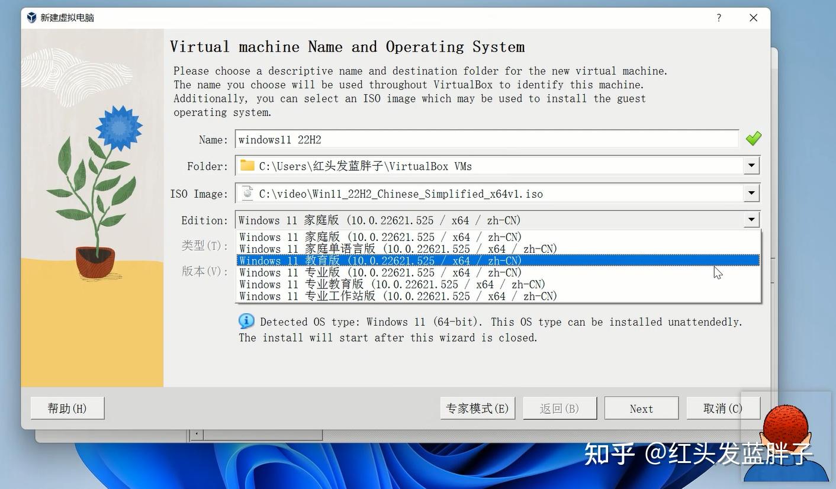Switch to 专家模式(E) expert mode
The width and height of the screenshot is (836, 489).
point(477,408)
